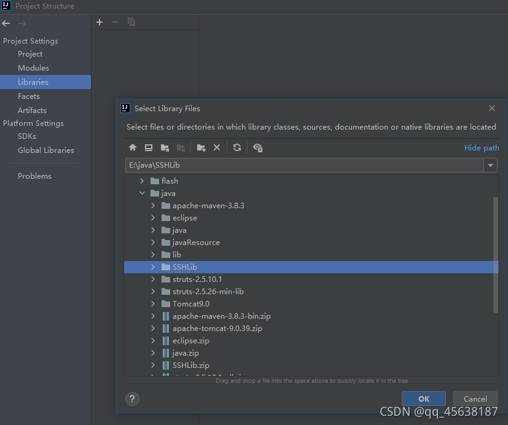Expand the Tomcat9.0 folder
This screenshot has height=425, width=508.
pos(153,304)
